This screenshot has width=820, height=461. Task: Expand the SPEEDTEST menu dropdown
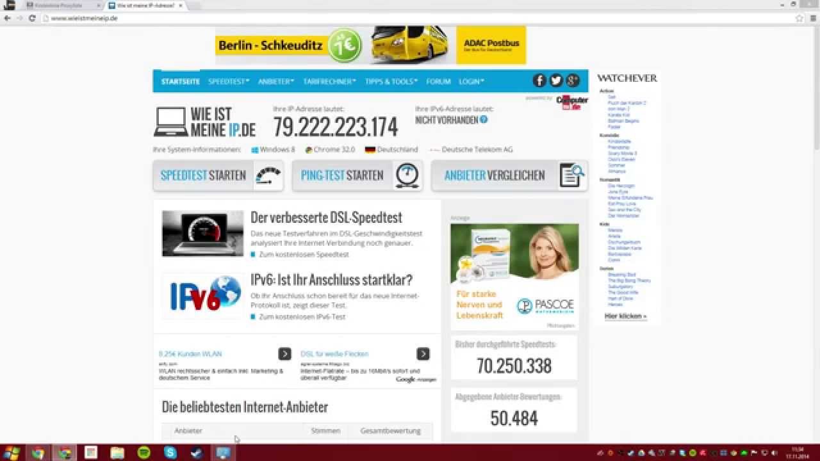(x=229, y=81)
